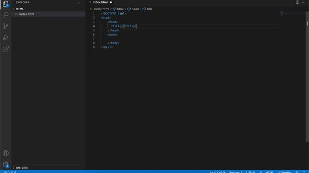Click the DOCTYPE html declaration on line 1

[x=113, y=13]
